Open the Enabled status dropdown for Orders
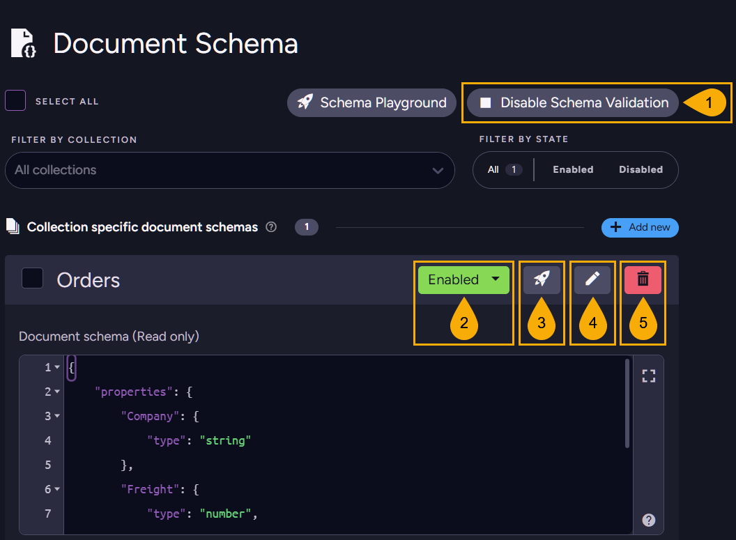The image size is (736, 540). point(463,279)
